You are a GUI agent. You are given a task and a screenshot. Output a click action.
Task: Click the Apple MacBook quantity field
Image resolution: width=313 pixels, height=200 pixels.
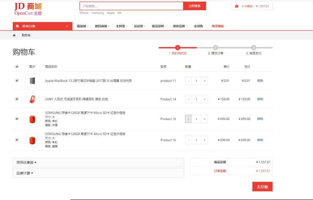(x=196, y=81)
